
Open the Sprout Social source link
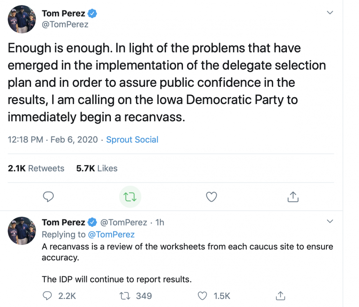tap(132, 140)
